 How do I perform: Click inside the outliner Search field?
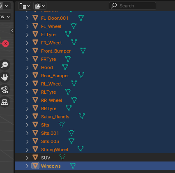click(132, 6)
